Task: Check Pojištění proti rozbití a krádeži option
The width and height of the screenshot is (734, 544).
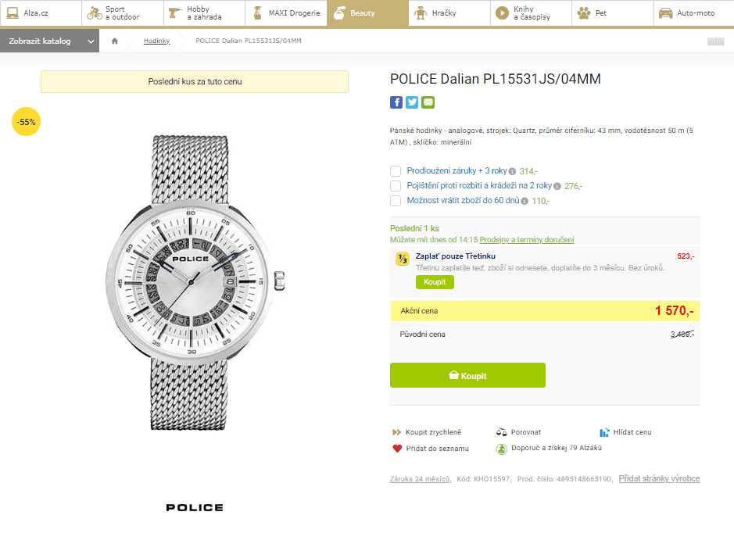Action: [396, 186]
